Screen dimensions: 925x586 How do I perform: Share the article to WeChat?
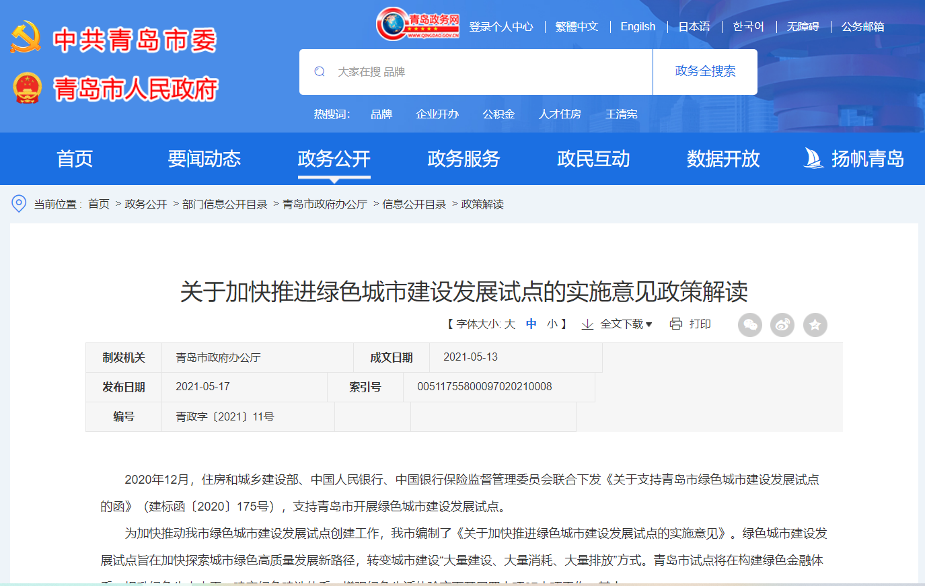tap(750, 325)
